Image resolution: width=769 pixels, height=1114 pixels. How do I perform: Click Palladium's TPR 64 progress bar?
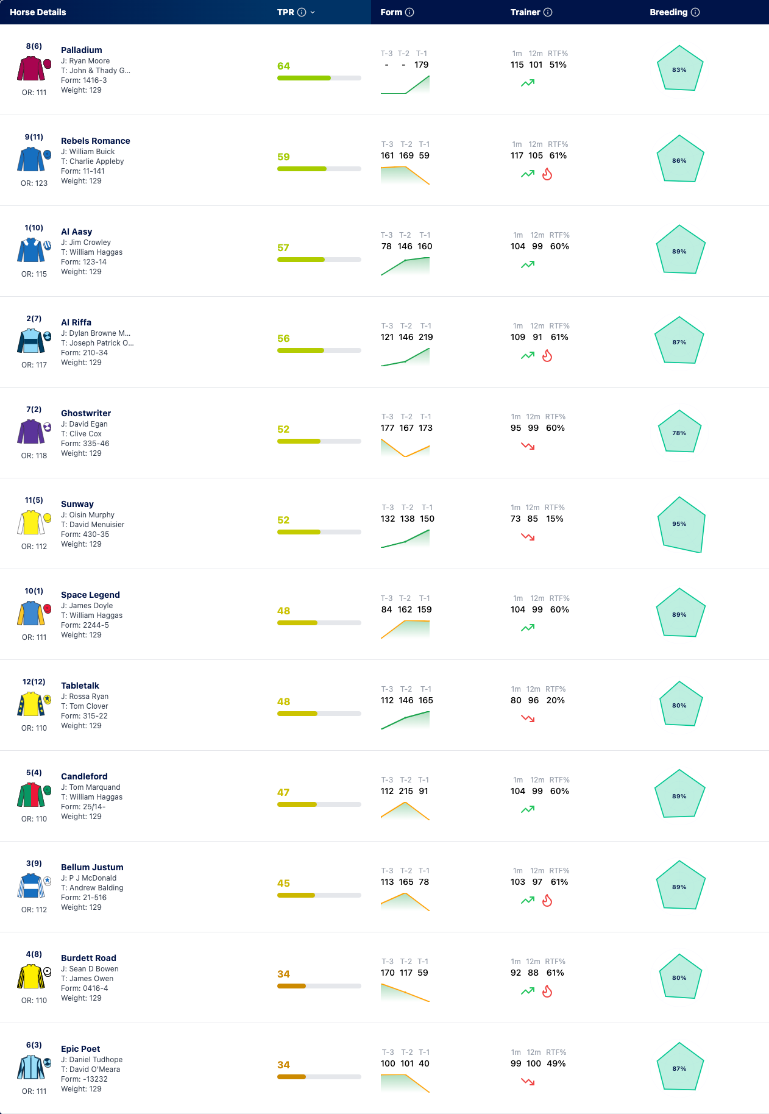coord(319,78)
